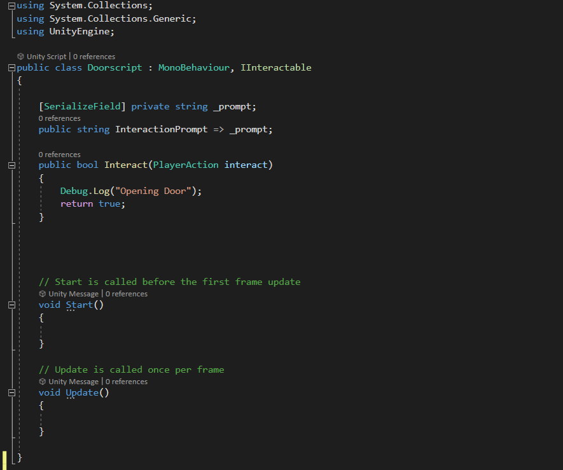Click the 'System.Collections' using on first line
Screen dimensions: 563x470
(99, 6)
